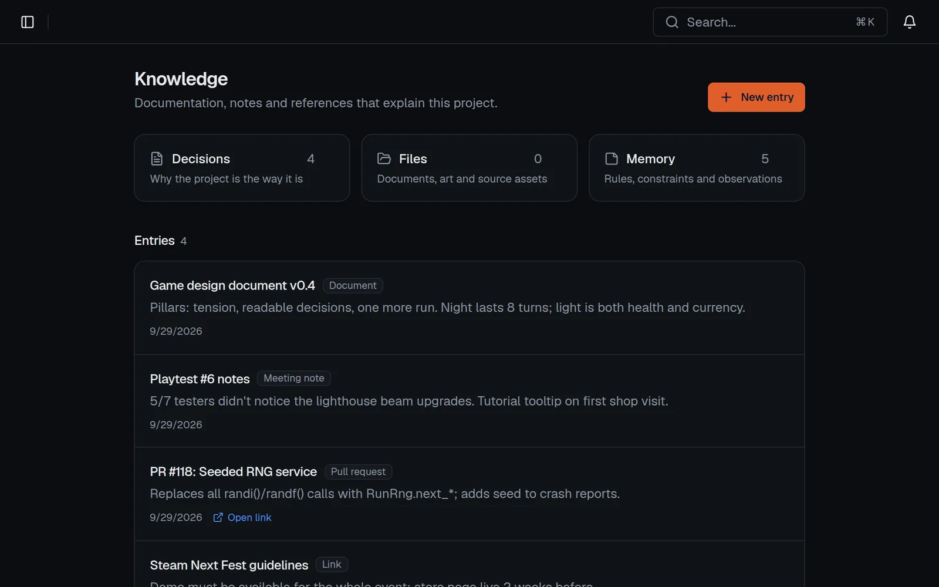Open link for PR #118 entry
The image size is (939, 587).
[x=242, y=517]
